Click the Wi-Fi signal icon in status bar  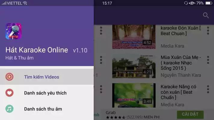click(25, 3)
